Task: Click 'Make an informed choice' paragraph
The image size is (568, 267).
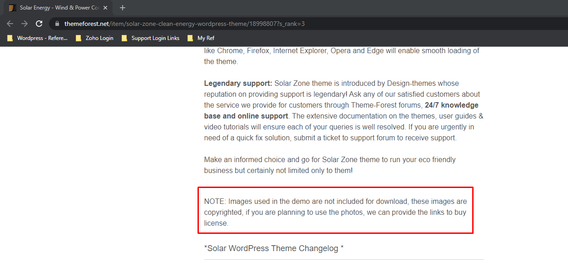Action: click(x=330, y=165)
